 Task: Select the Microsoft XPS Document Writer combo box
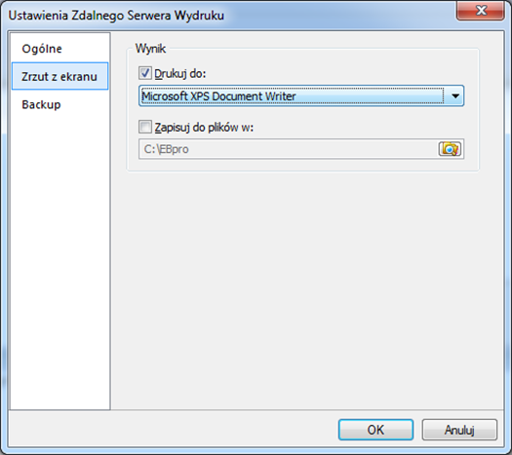click(301, 95)
